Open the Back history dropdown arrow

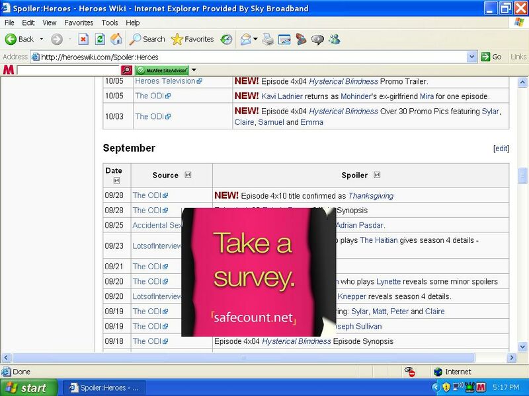point(42,40)
